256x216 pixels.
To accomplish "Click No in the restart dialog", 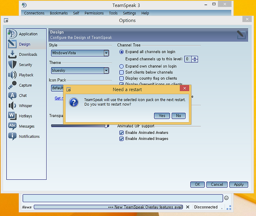I will click(178, 116).
